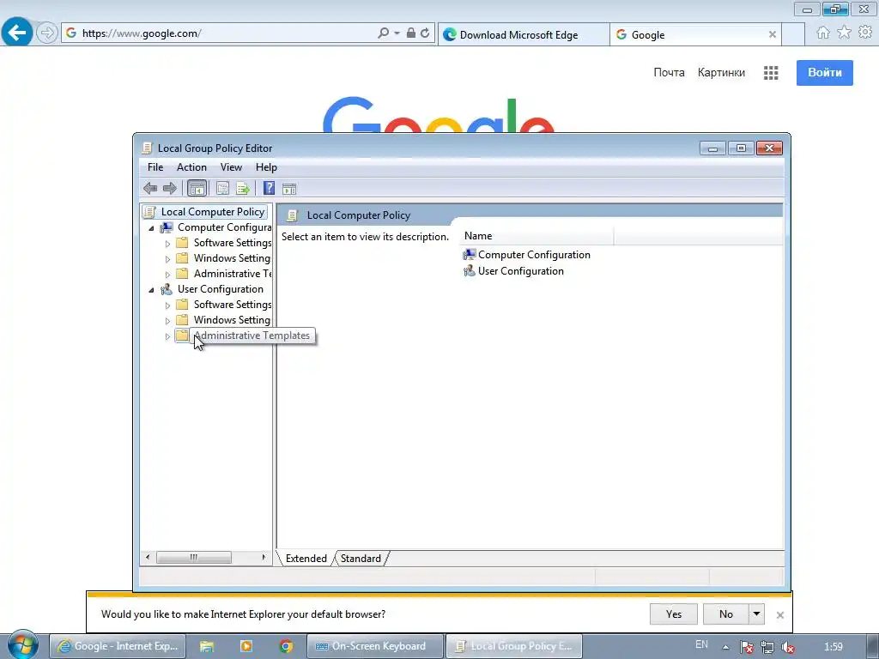The image size is (879, 659).
Task: Click the Internet Explorer forward button
Action: (46, 33)
